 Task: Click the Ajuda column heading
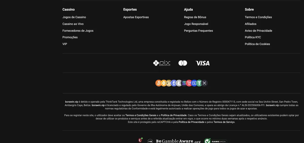[x=188, y=10]
